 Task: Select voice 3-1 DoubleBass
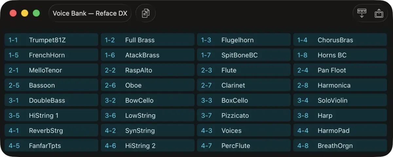point(51,100)
